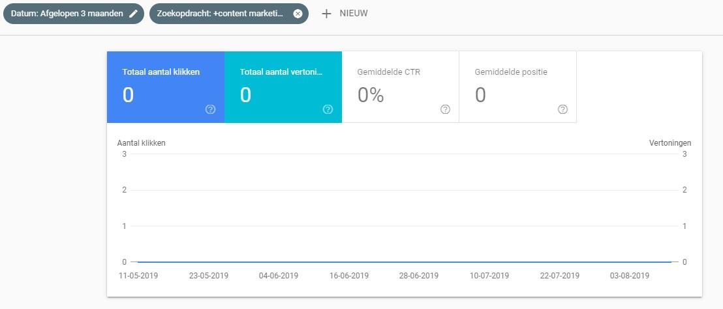The width and height of the screenshot is (723, 309).
Task: Click date label 28-06-2019
Action: coord(419,276)
